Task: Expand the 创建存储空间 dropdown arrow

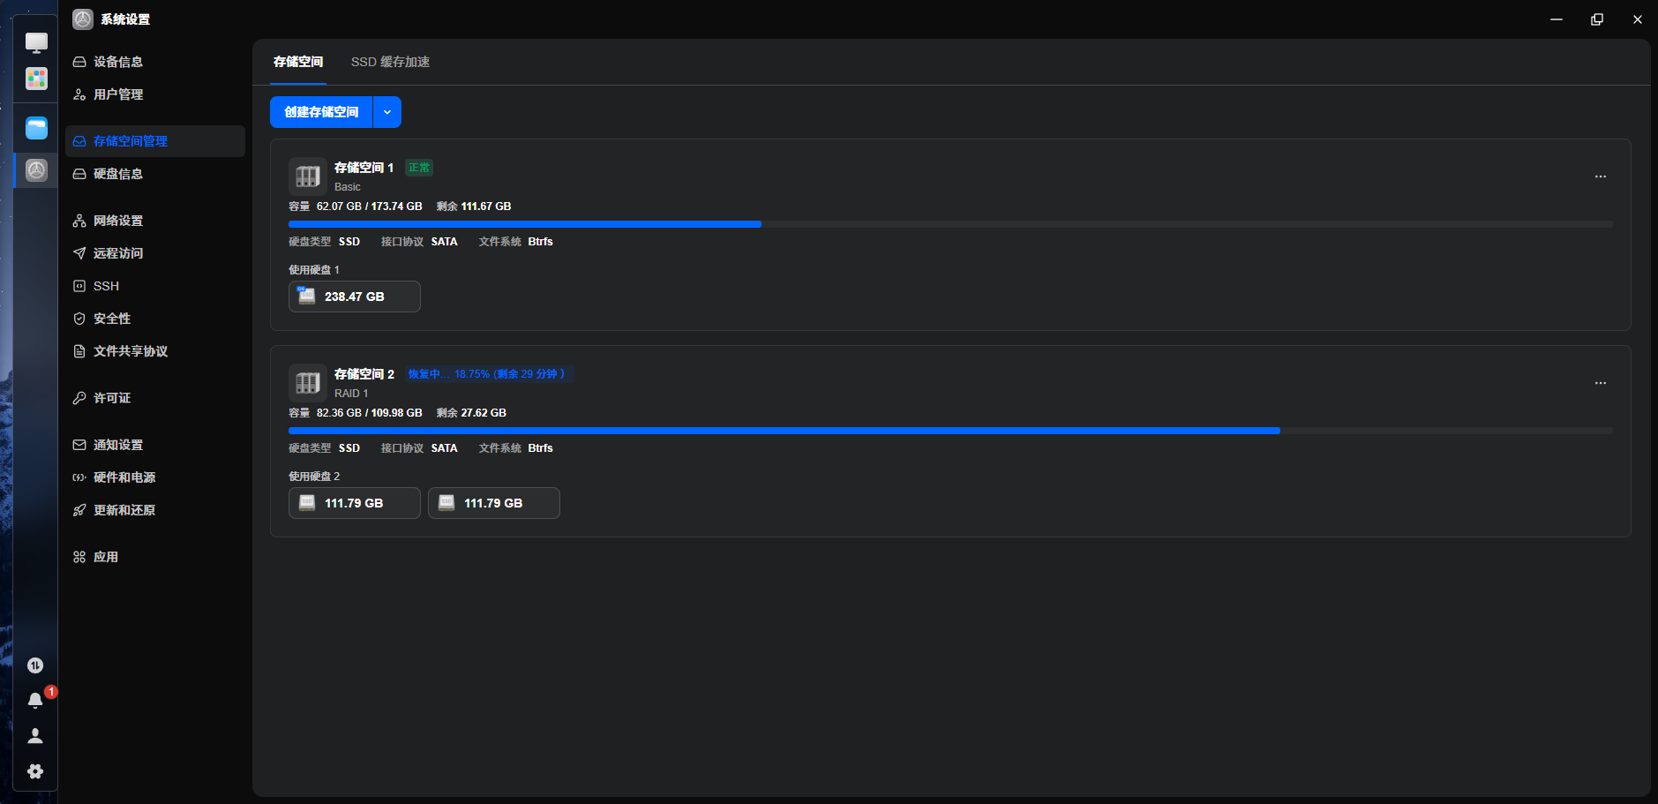Action: (387, 112)
